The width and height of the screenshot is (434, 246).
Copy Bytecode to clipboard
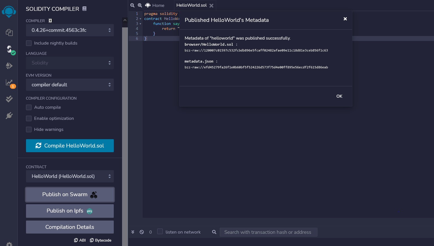(100, 240)
